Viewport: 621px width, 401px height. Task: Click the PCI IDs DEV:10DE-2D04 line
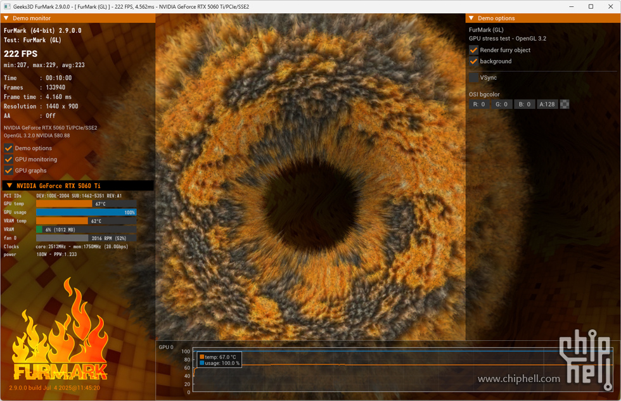pos(63,196)
